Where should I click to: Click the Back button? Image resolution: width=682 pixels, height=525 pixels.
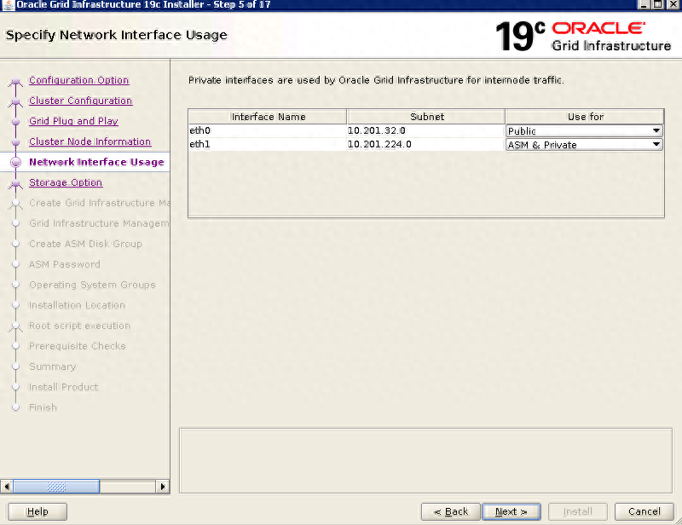[450, 511]
